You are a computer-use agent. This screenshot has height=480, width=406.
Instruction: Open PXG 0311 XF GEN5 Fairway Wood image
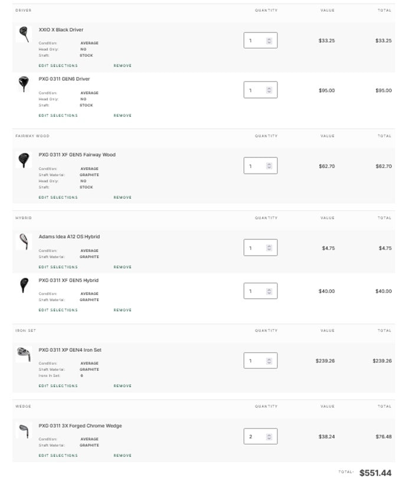[x=24, y=160]
